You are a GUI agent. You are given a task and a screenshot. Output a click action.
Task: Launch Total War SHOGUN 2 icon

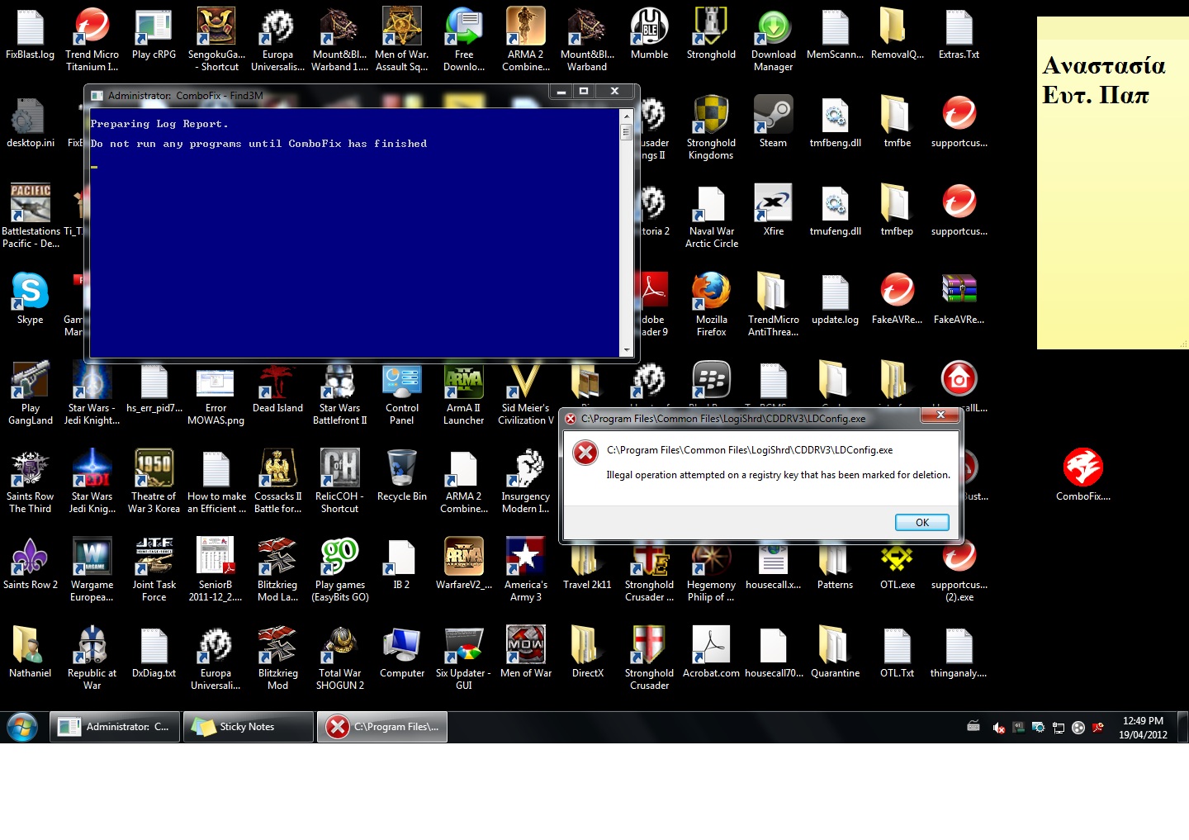[339, 657]
